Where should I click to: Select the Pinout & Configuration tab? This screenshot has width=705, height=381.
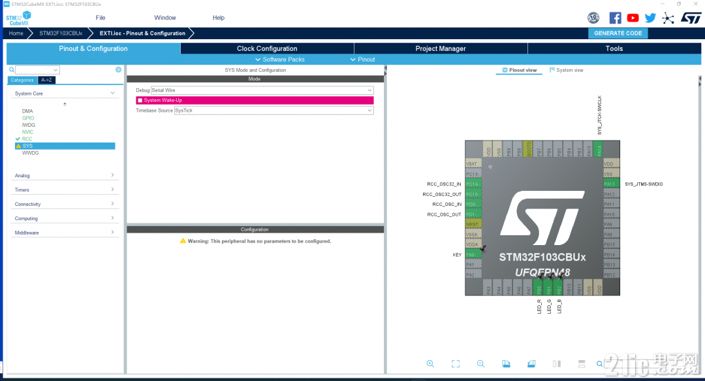tap(93, 48)
